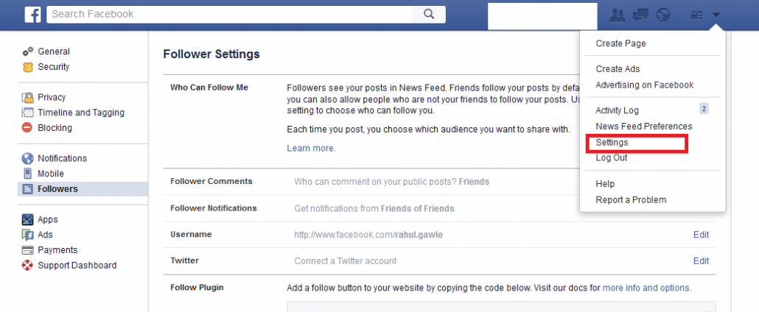Click the Security badge icon in sidebar

pyautogui.click(x=28, y=67)
